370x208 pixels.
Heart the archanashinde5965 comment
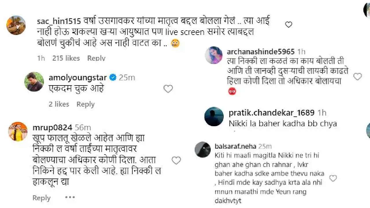(358, 77)
